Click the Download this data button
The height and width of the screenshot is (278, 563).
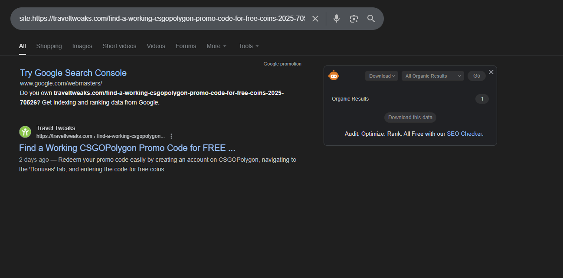point(410,118)
